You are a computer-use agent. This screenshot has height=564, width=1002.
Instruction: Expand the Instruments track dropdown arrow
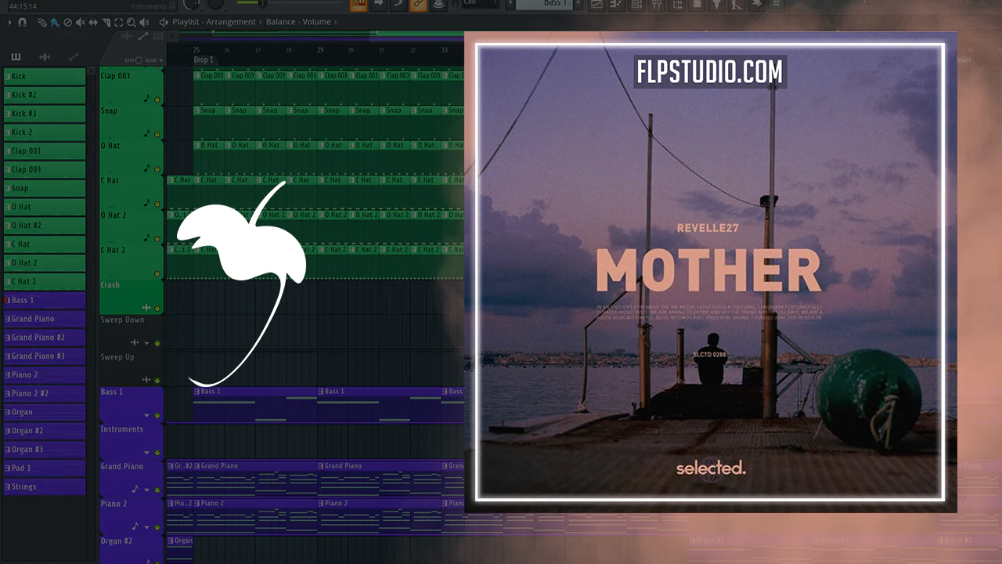146,452
